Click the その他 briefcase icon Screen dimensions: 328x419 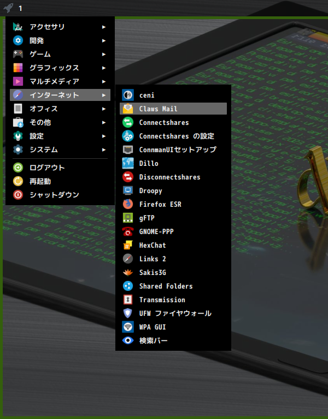point(18,122)
